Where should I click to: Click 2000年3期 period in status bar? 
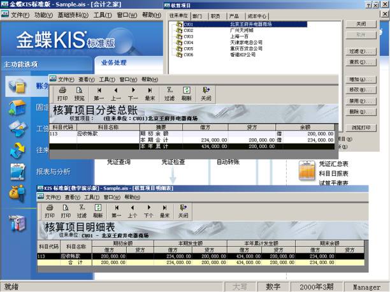click(x=316, y=287)
